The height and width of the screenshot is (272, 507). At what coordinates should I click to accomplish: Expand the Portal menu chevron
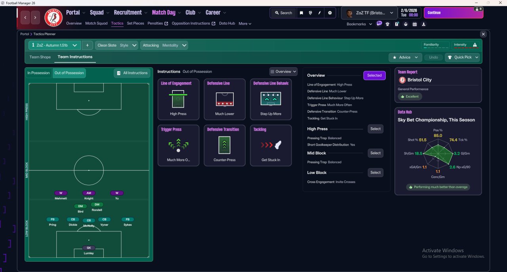84,13
